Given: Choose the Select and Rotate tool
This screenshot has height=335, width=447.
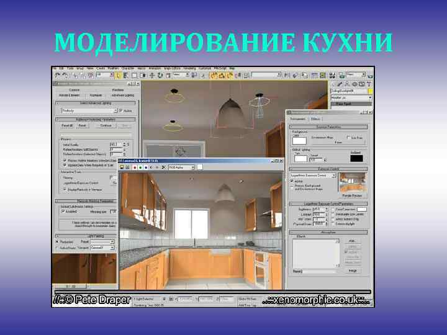Looking at the screenshot, I should coord(160,76).
